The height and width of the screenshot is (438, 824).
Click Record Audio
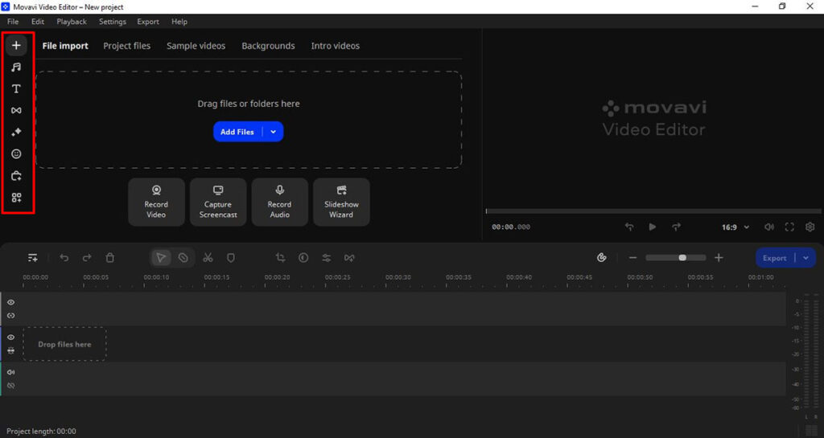coord(279,202)
